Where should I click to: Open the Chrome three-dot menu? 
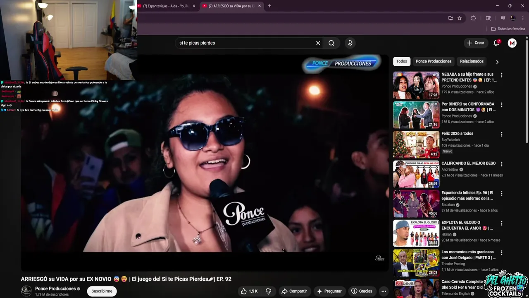(x=523, y=18)
